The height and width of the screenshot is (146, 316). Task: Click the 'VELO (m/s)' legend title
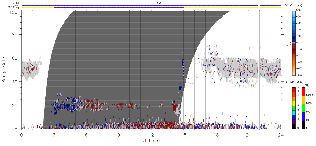point(294,5)
